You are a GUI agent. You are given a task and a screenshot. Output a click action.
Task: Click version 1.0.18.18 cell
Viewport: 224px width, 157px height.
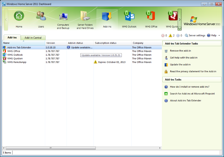pos(51,47)
